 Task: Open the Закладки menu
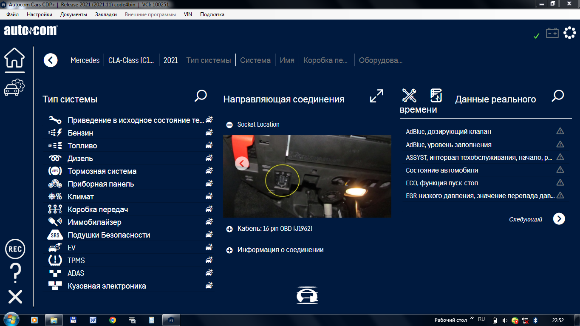point(106,14)
